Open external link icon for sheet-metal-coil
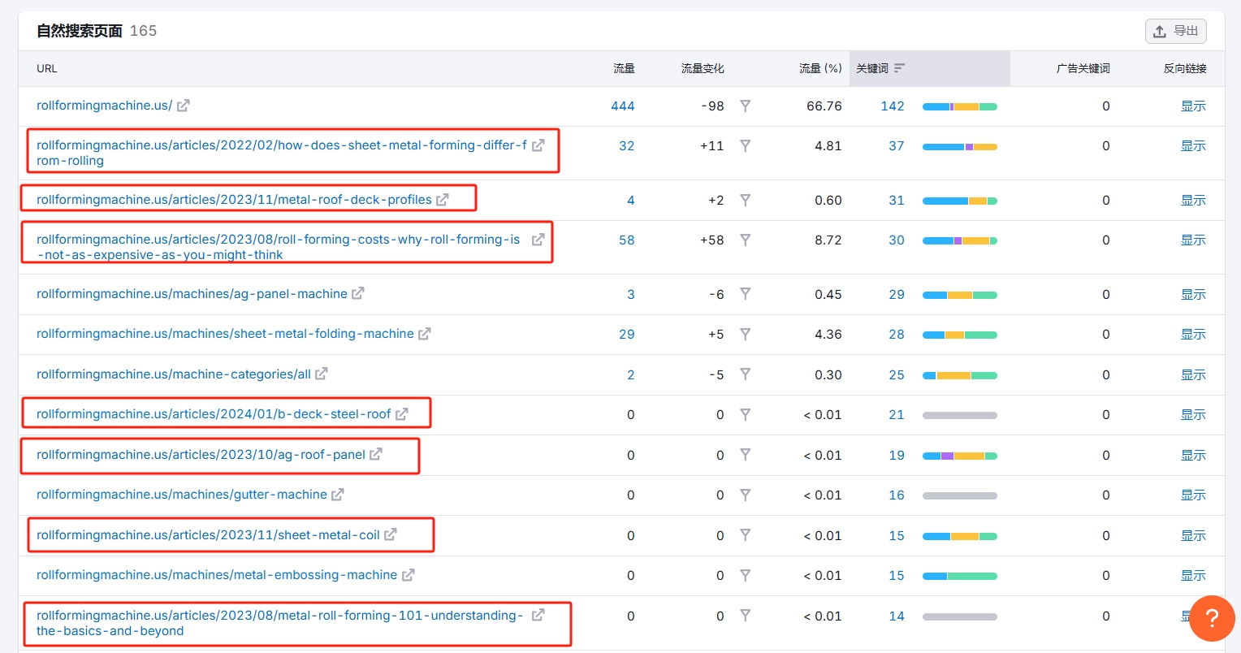1241x653 pixels. click(x=391, y=534)
